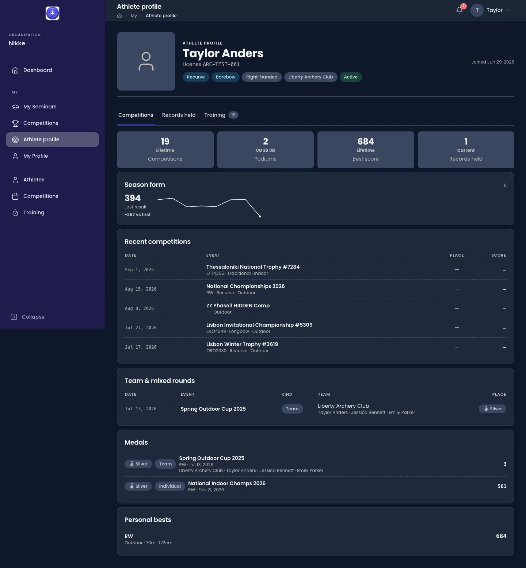
Task: Click the Liberty Archery Club badge
Action: point(310,77)
